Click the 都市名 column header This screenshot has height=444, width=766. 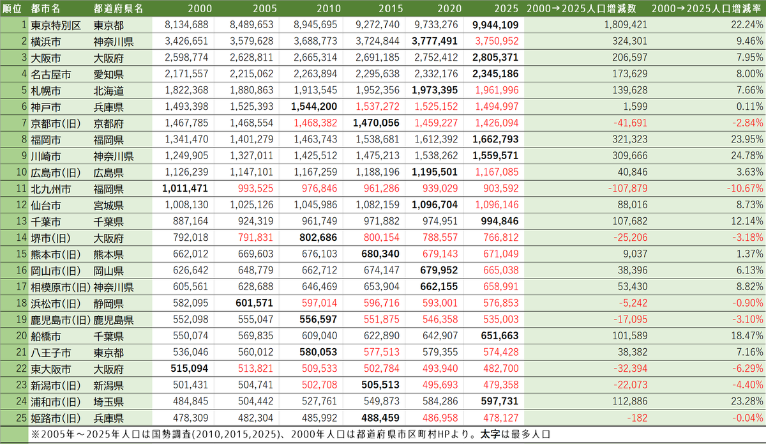click(47, 9)
